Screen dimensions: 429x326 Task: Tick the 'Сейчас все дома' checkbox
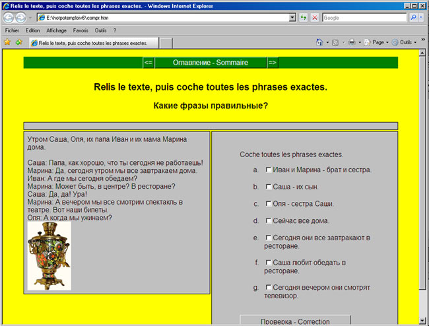click(269, 221)
